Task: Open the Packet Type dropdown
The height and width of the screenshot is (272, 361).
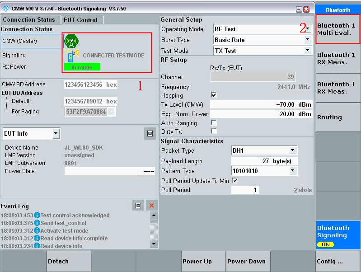Action: coord(293,150)
